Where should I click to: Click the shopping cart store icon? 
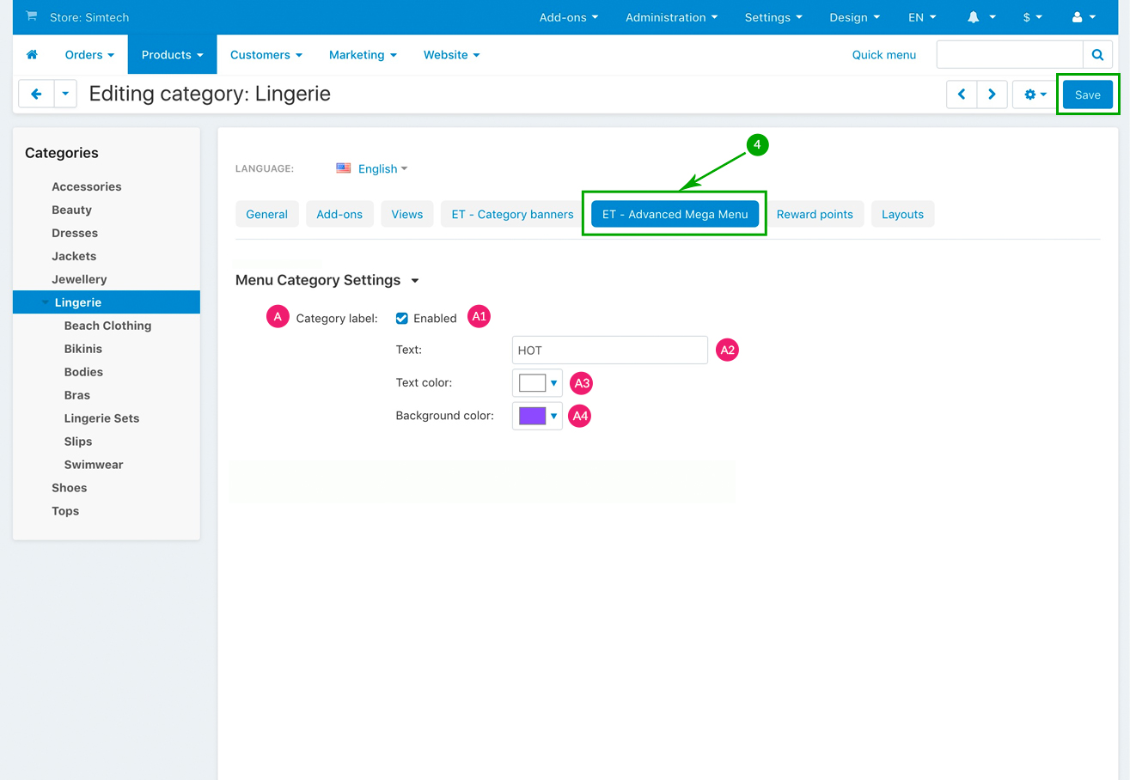click(32, 16)
